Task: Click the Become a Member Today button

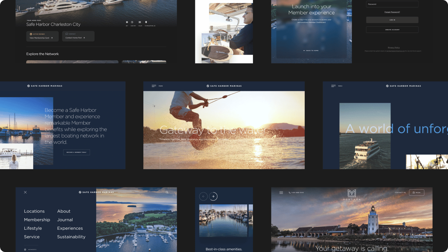Action: pyautogui.click(x=76, y=152)
